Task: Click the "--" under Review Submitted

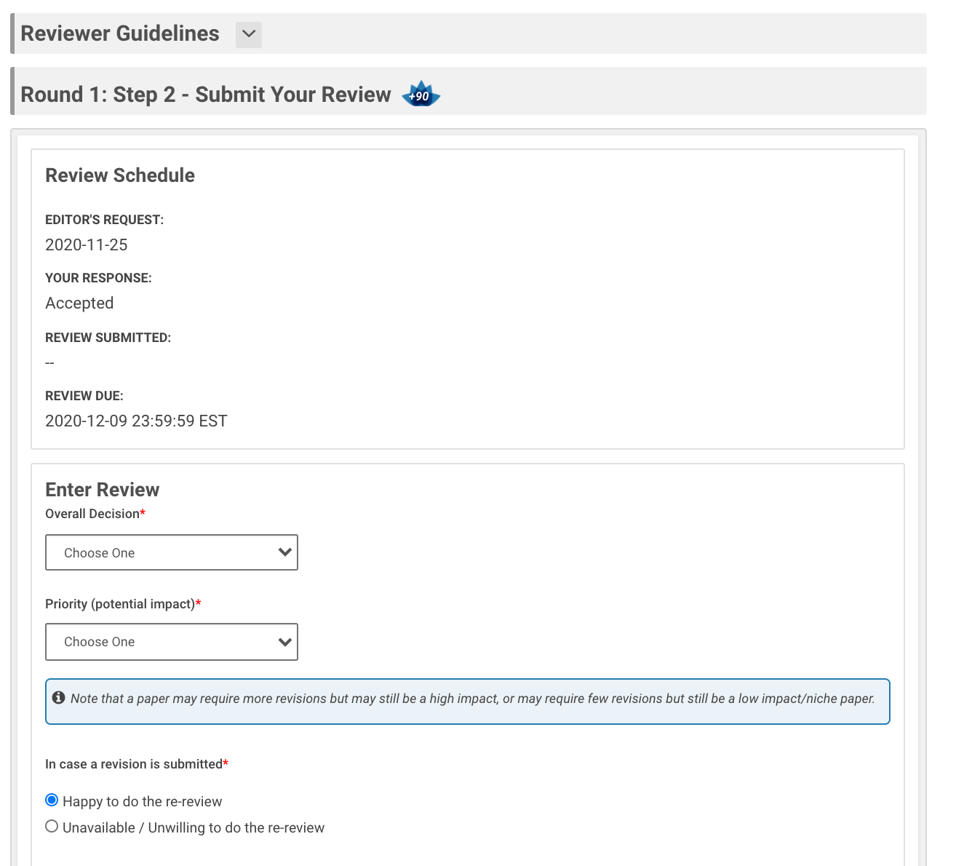Action: click(x=49, y=363)
